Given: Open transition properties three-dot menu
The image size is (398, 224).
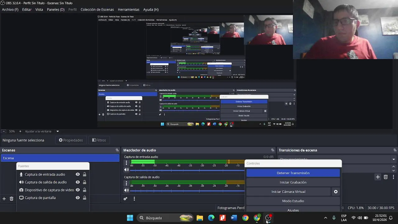Looking at the screenshot, I should (x=393, y=177).
